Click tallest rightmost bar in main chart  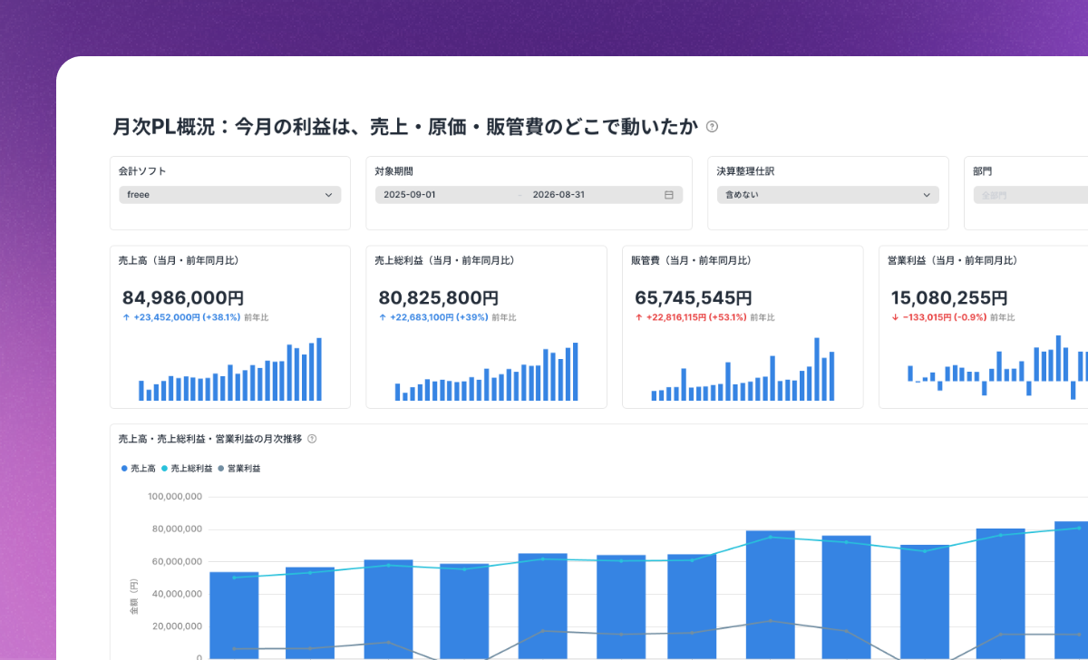(x=1071, y=590)
